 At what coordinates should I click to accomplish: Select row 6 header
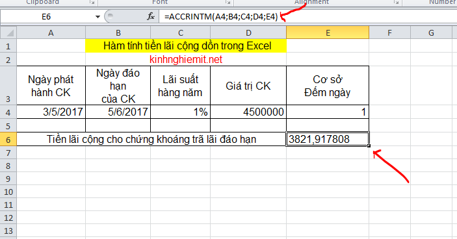8,139
